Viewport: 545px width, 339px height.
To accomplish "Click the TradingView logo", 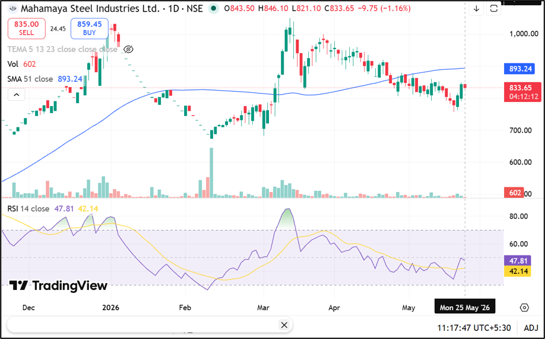I will (58, 285).
